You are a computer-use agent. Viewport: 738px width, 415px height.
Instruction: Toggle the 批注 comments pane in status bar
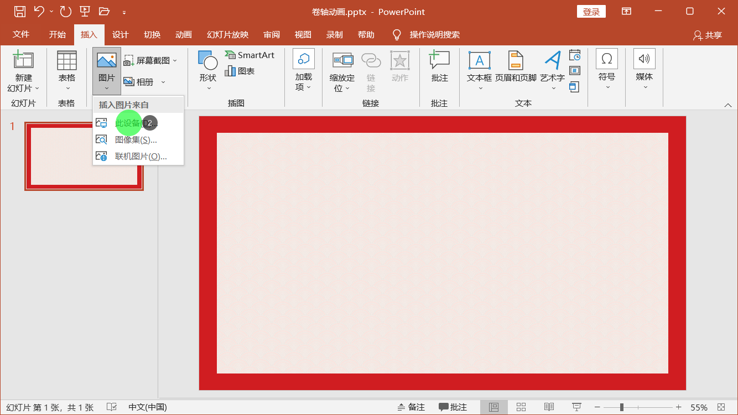[x=453, y=407]
